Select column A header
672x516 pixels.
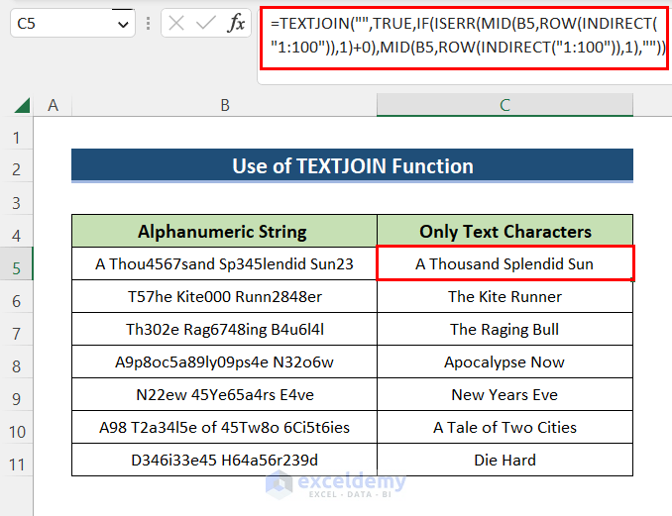coord(53,105)
